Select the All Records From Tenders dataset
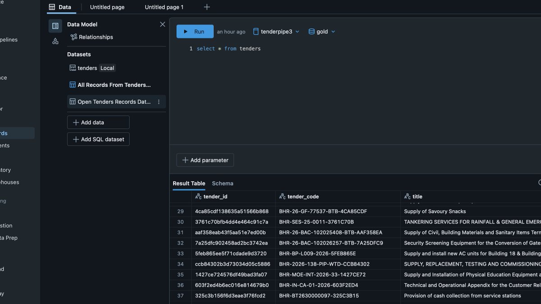The width and height of the screenshot is (541, 304). [116, 85]
